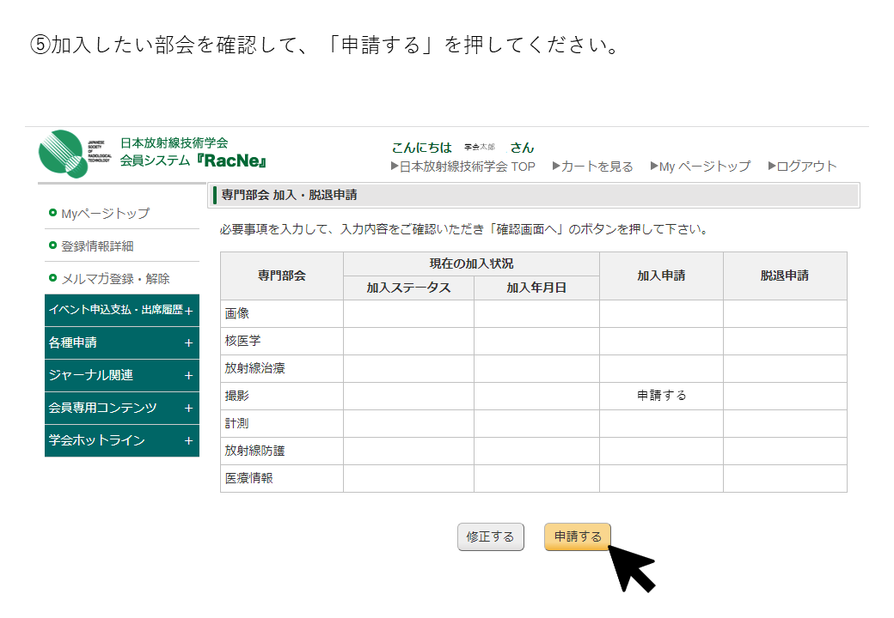Click the arrow icon before ログアウト
Screen dimensions: 894x618
coord(772,167)
